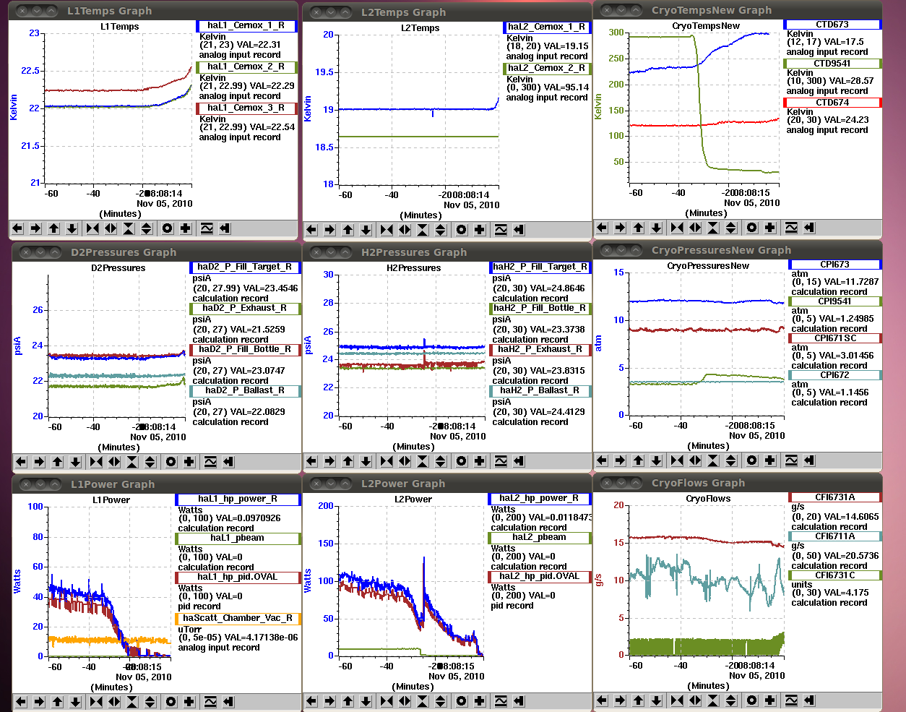
Task: Pan right in the L2Power Graph toolbar
Action: click(329, 701)
